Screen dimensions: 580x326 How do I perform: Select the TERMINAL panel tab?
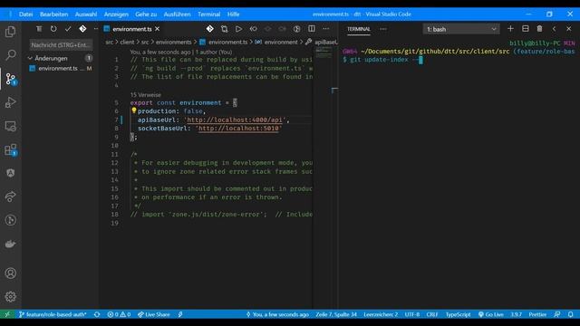[359, 29]
